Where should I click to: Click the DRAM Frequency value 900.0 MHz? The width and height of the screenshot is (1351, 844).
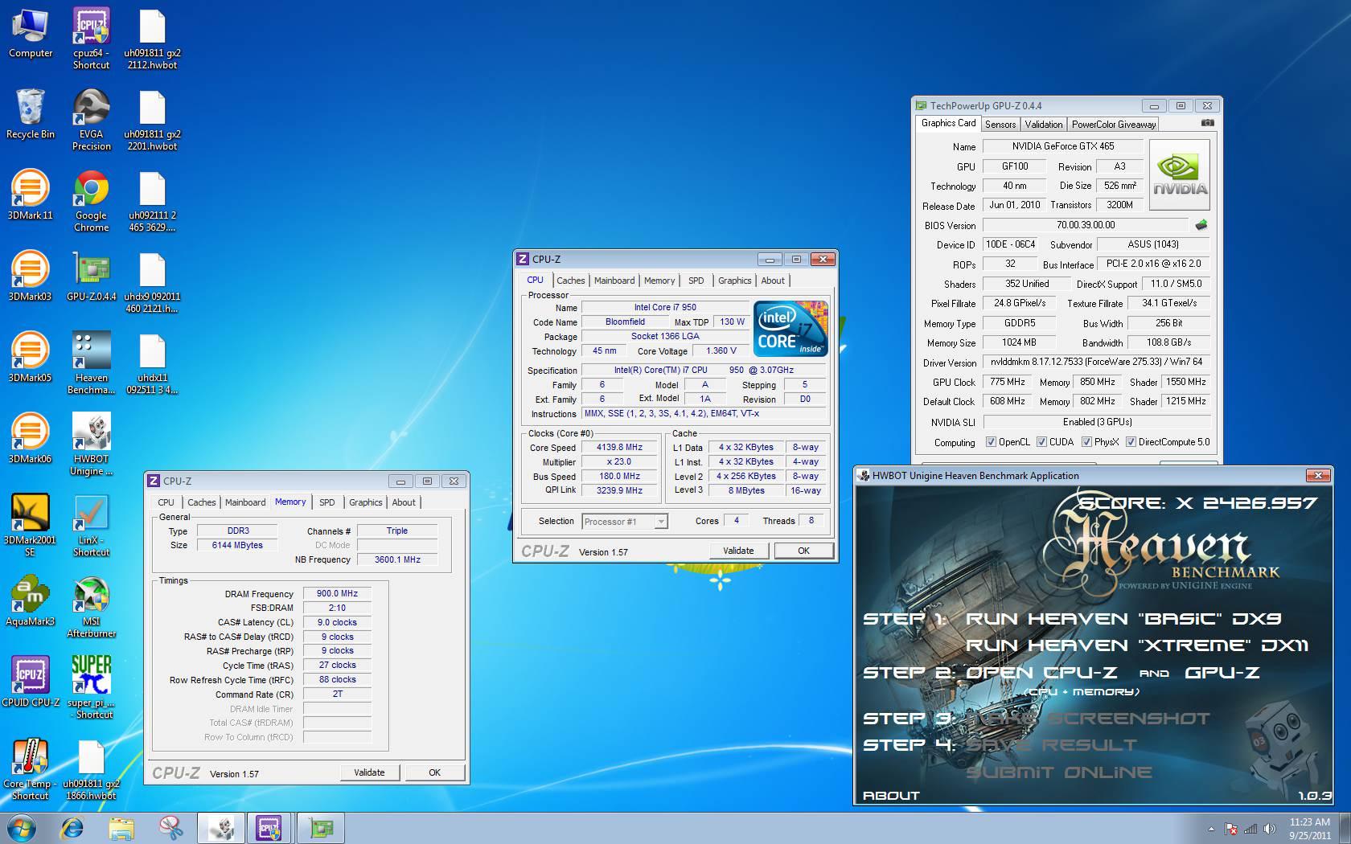point(337,593)
